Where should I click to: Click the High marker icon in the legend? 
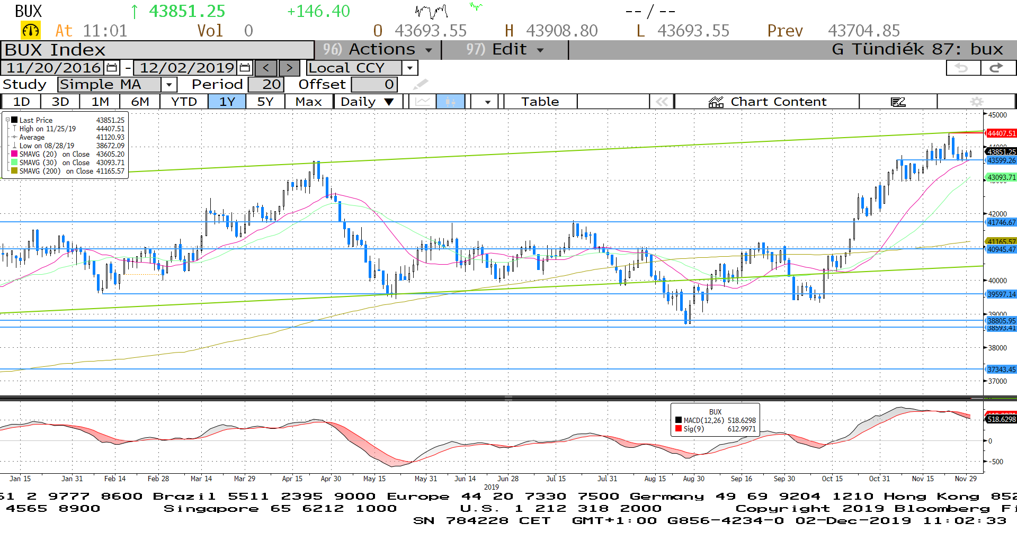tap(14, 129)
